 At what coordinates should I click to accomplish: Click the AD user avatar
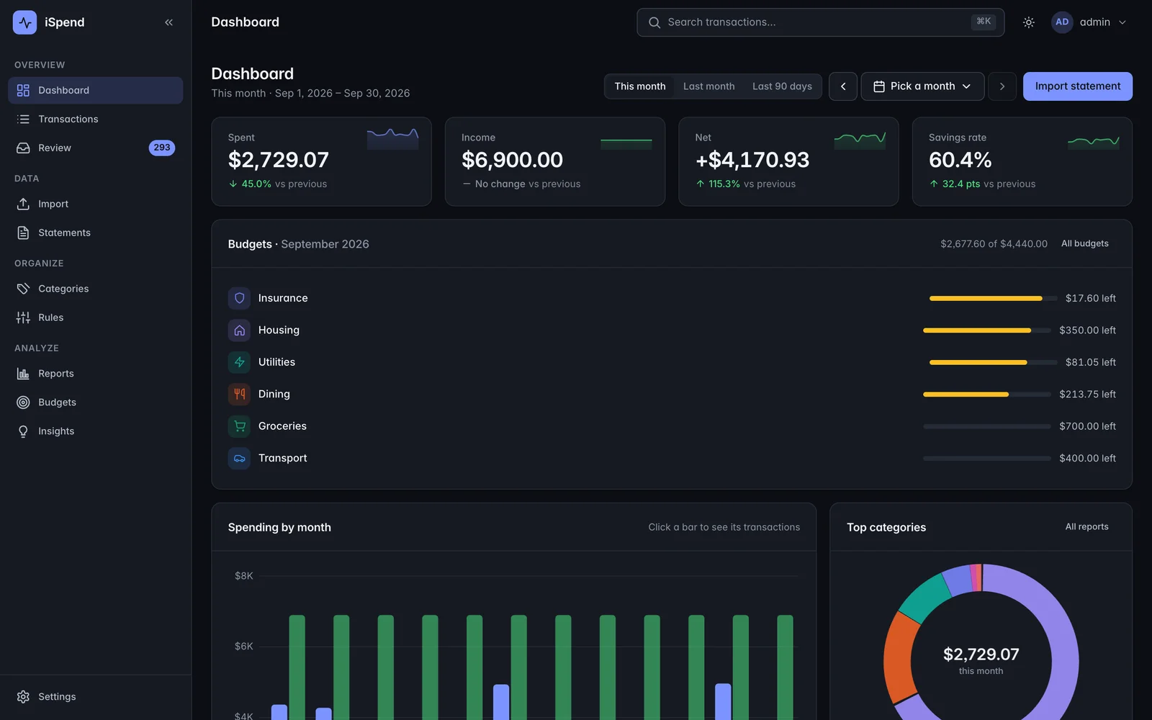pyautogui.click(x=1062, y=22)
